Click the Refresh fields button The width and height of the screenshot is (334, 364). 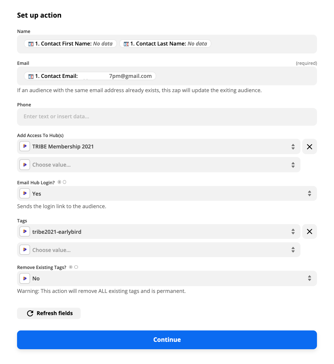(49, 313)
